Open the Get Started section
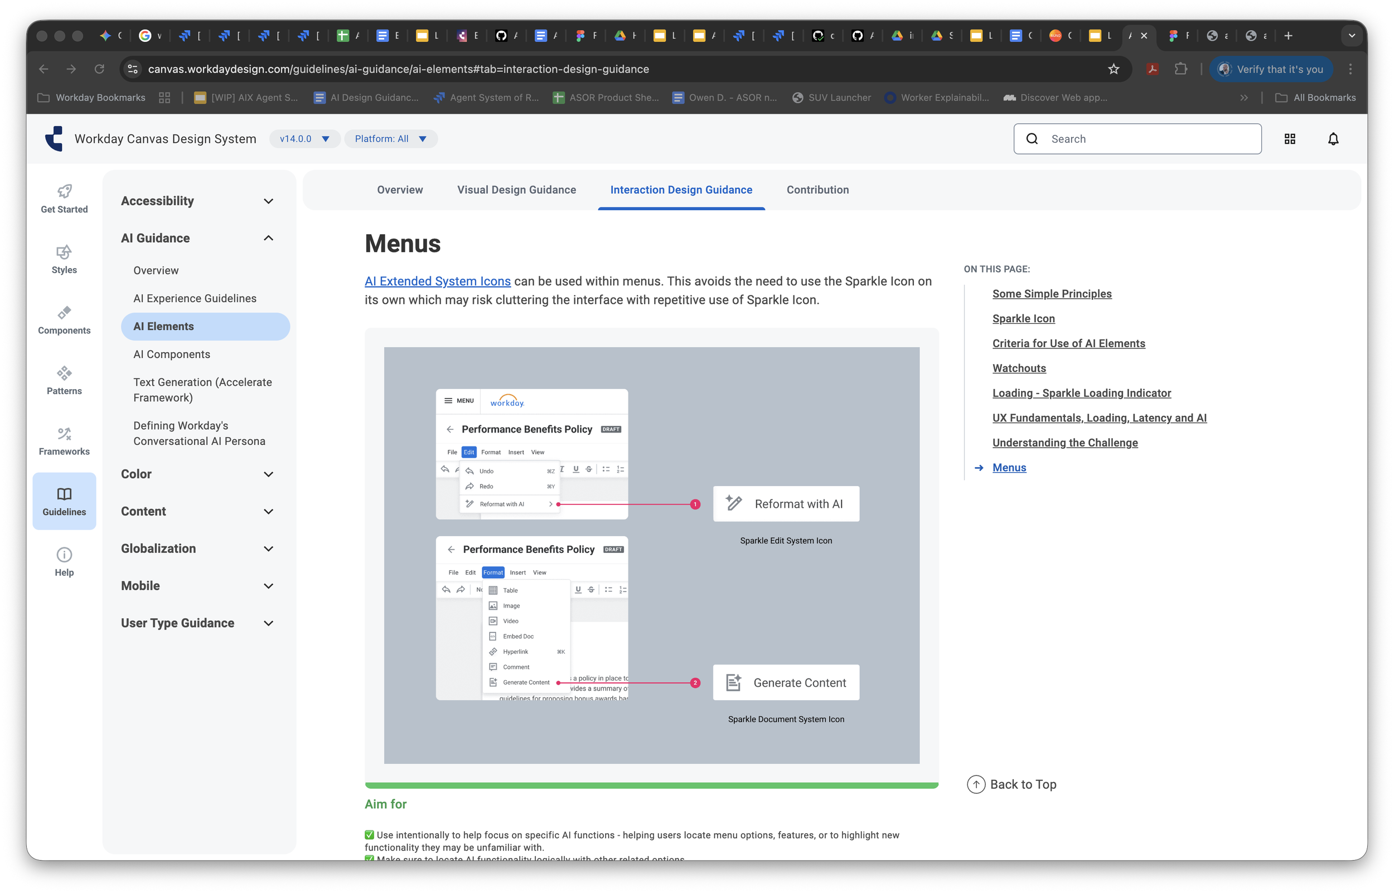The width and height of the screenshot is (1394, 893). pyautogui.click(x=64, y=199)
